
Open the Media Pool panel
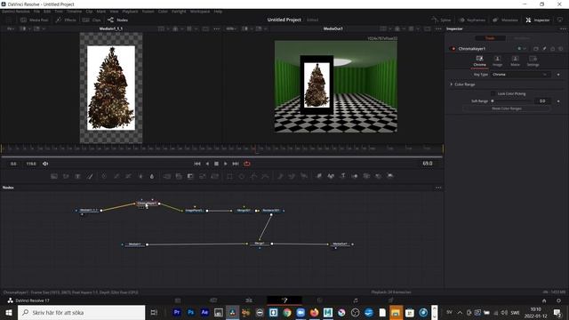(x=35, y=20)
